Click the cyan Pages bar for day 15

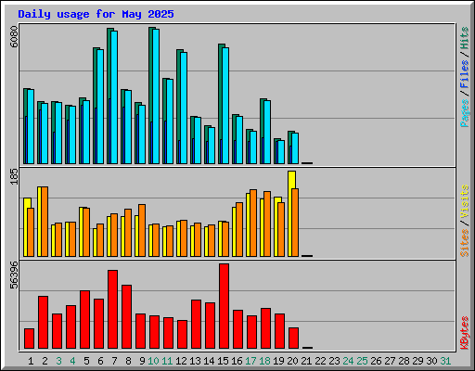225,106
